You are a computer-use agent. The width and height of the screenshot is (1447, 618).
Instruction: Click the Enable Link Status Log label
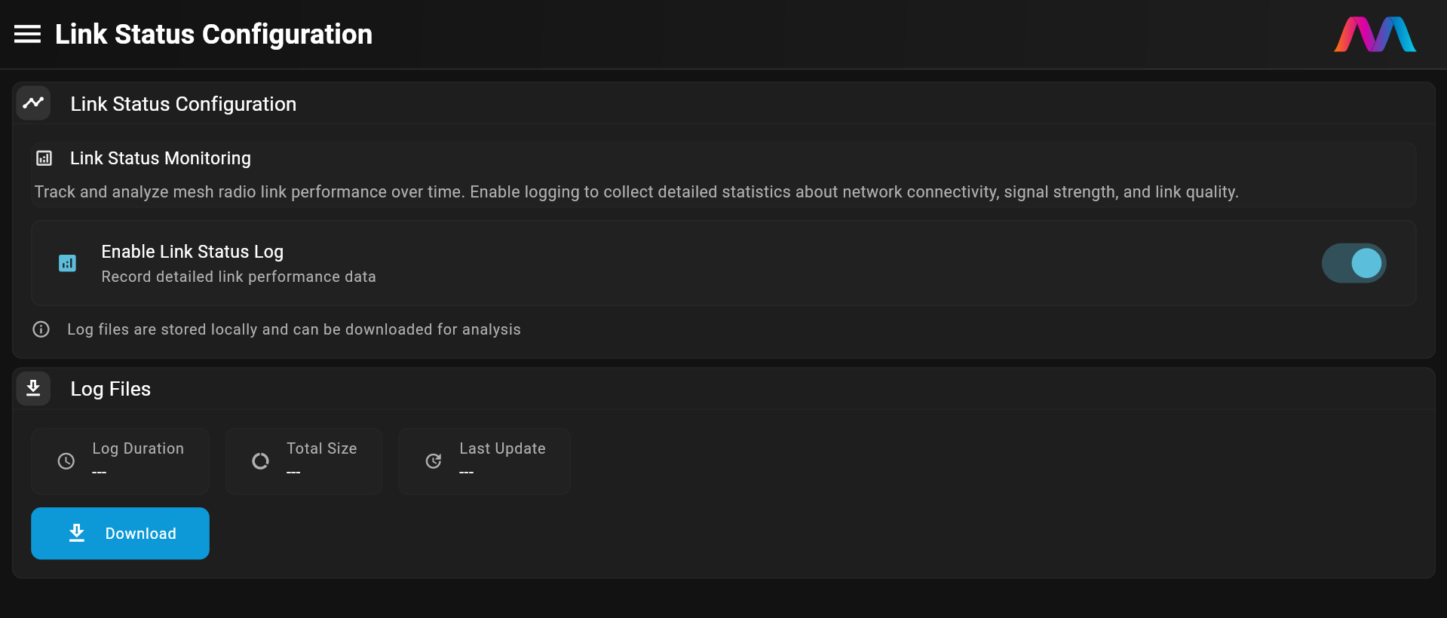(192, 252)
